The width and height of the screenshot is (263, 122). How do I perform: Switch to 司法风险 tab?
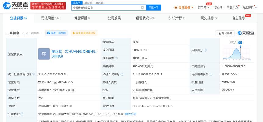pyautogui.click(x=50, y=18)
